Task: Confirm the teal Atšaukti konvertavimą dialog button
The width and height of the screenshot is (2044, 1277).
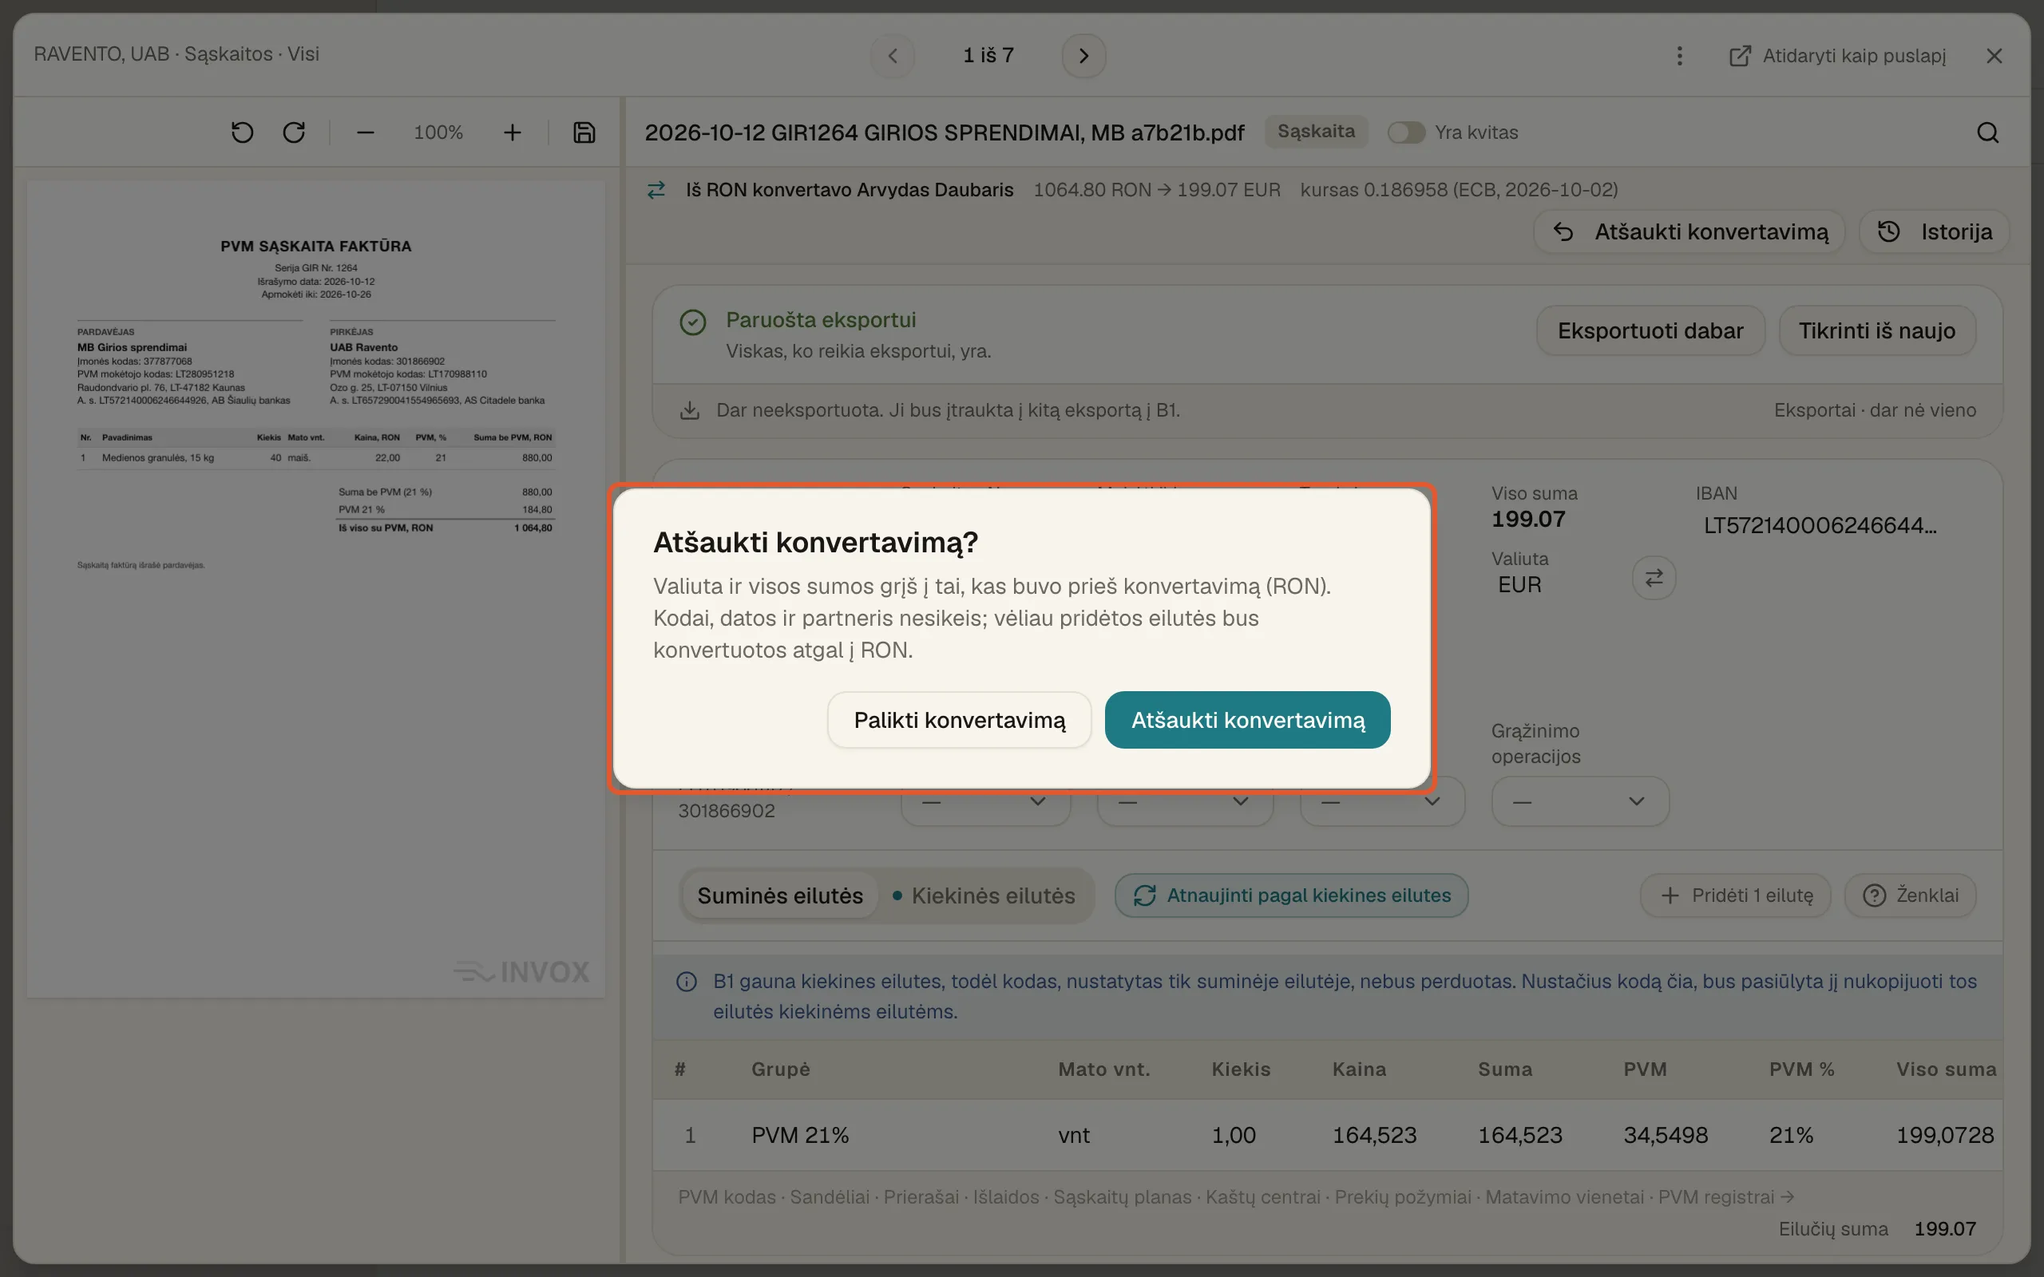Action: [x=1247, y=720]
